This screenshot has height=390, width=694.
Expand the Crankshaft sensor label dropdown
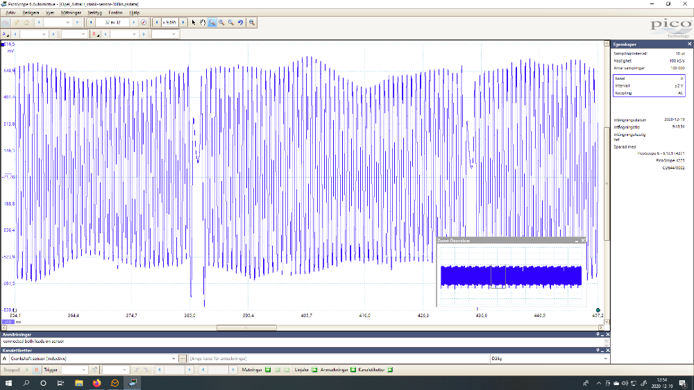[x=173, y=359]
